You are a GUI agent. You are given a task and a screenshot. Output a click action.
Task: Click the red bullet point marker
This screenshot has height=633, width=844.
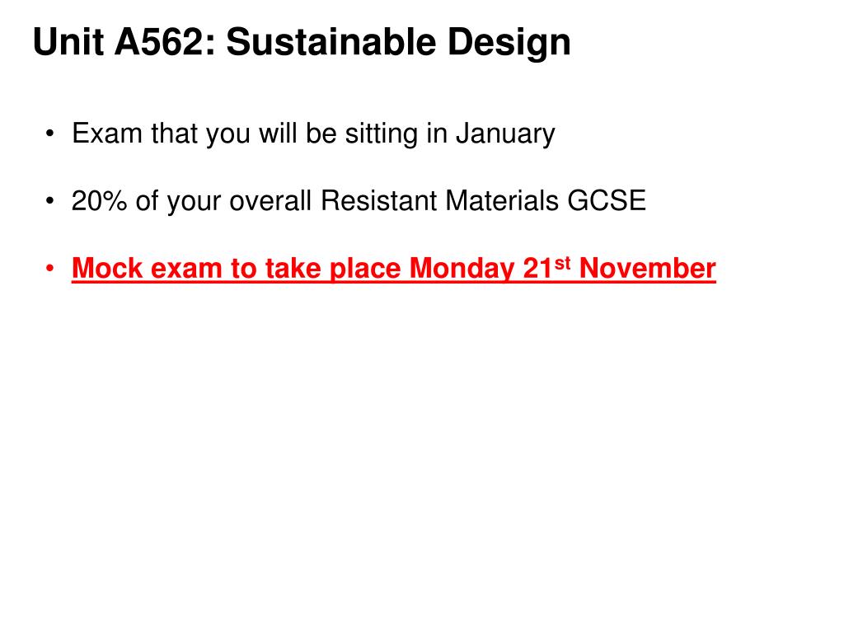click(x=50, y=268)
